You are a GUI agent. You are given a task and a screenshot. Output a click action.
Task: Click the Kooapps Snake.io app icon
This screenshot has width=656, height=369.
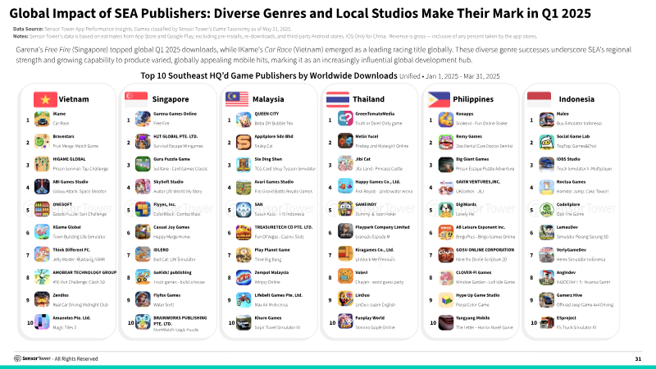(445, 119)
